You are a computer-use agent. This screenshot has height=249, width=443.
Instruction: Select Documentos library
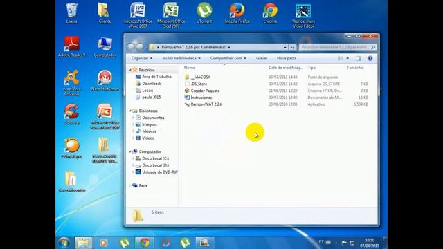click(150, 118)
